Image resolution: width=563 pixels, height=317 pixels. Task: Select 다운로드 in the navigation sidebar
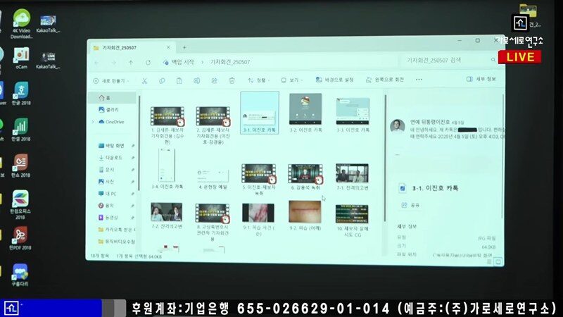(x=113, y=158)
